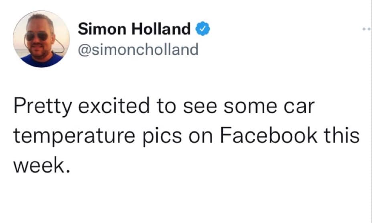Click the @simoncholland handle
This screenshot has width=372, height=223.
tap(138, 49)
